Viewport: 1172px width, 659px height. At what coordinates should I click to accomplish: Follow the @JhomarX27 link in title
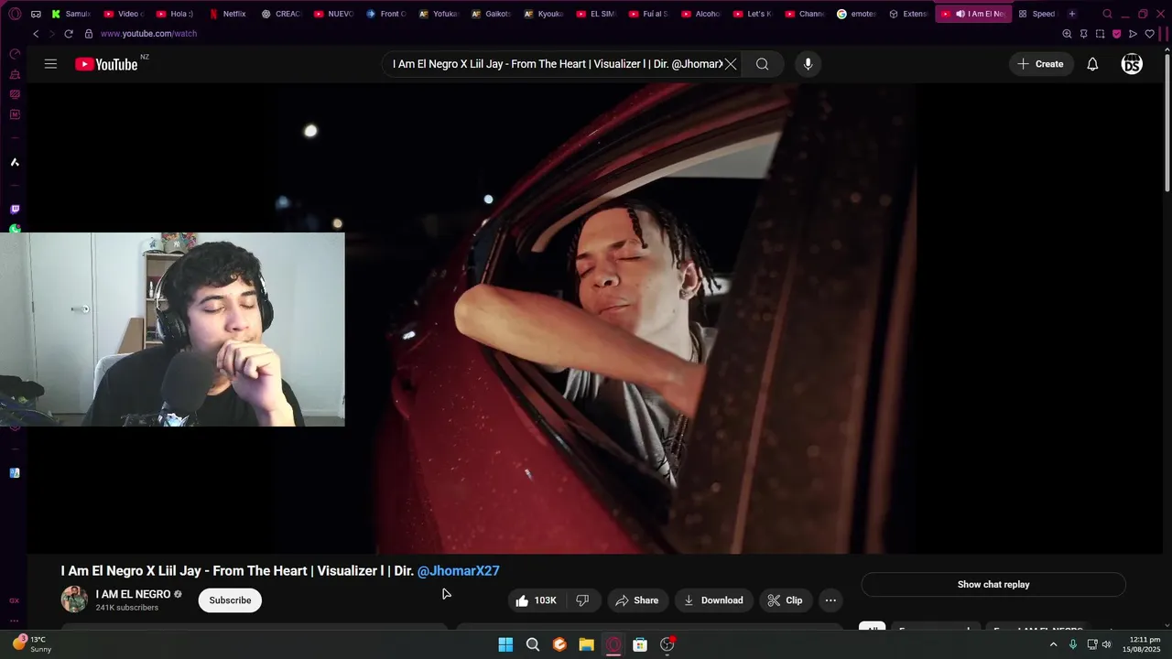pos(458,571)
